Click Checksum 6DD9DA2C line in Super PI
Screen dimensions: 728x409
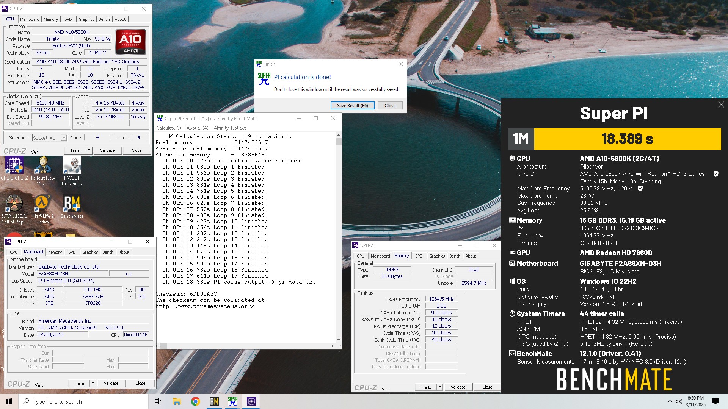[x=186, y=294]
